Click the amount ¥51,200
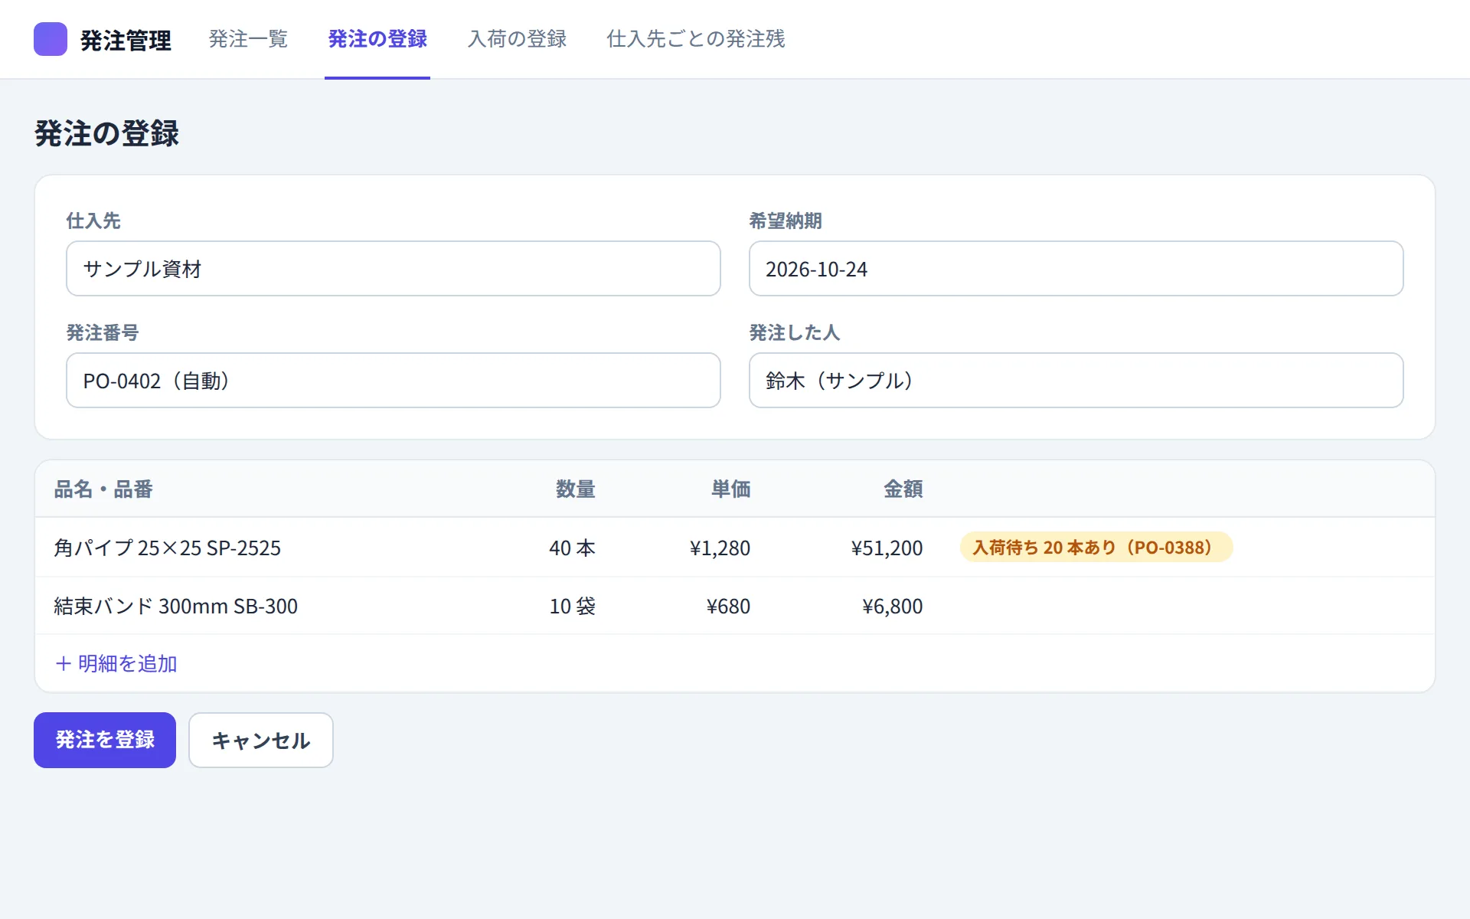 (887, 548)
